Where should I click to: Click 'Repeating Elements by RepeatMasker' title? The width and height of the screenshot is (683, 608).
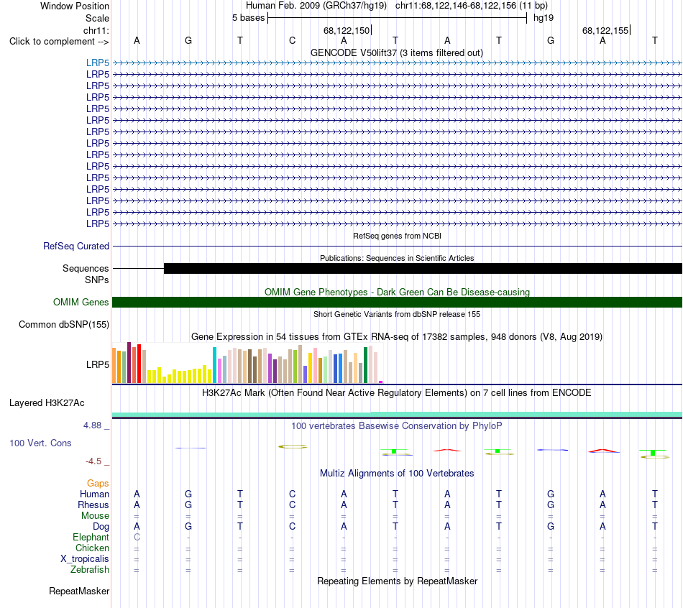(398, 581)
